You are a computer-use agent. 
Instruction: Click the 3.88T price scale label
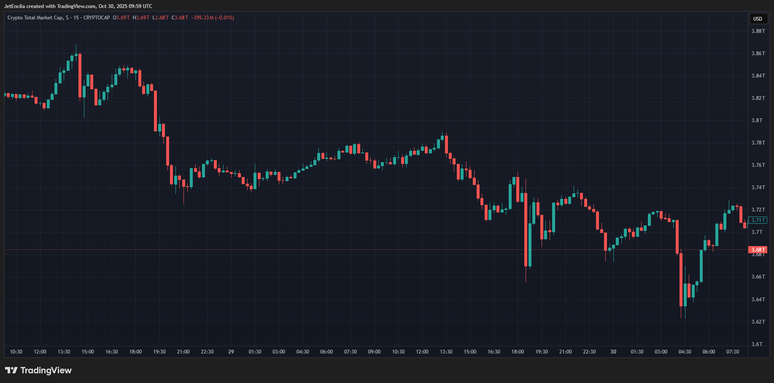[758, 31]
